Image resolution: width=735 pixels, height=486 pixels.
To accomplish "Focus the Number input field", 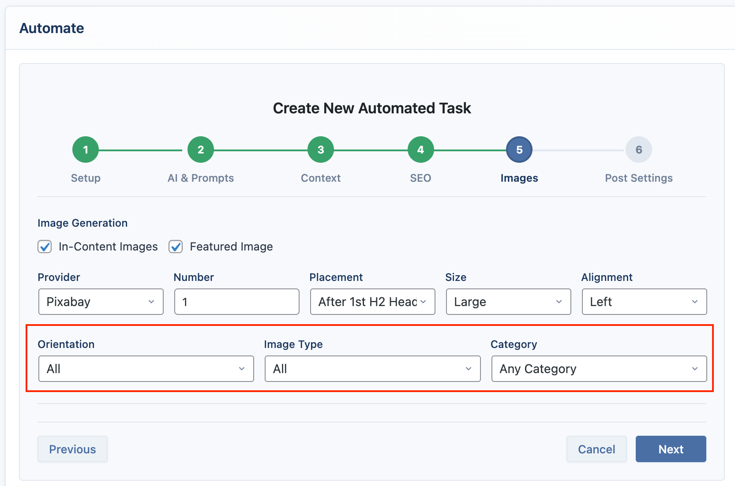I will (x=237, y=302).
